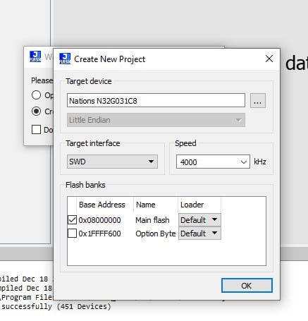Viewport: 308px width, 321px height.
Task: Open the disabled Little Endian dropdown
Action: [156, 120]
